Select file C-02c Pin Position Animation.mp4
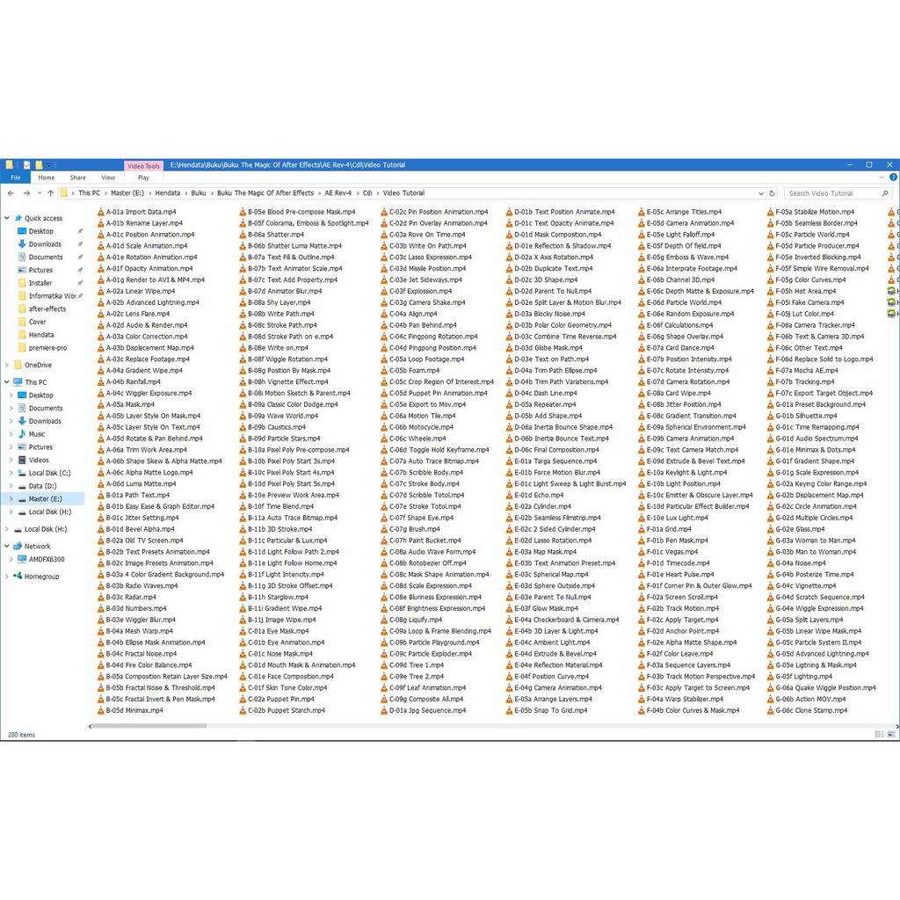The height and width of the screenshot is (900, 900). pyautogui.click(x=438, y=212)
